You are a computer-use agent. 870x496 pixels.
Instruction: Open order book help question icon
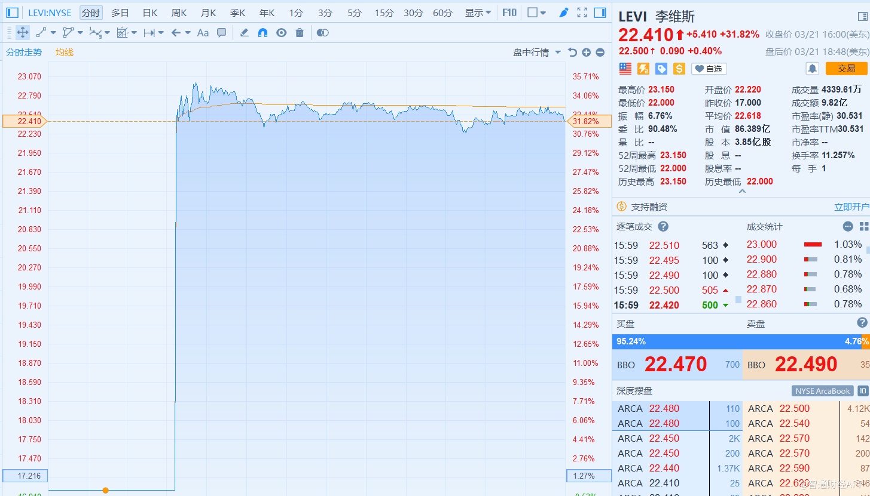pyautogui.click(x=862, y=323)
